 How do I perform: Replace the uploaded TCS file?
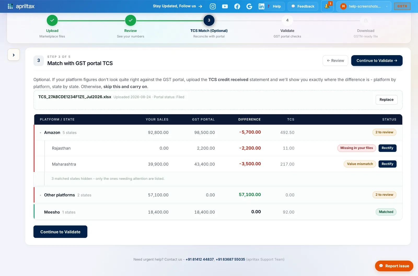[x=386, y=100]
